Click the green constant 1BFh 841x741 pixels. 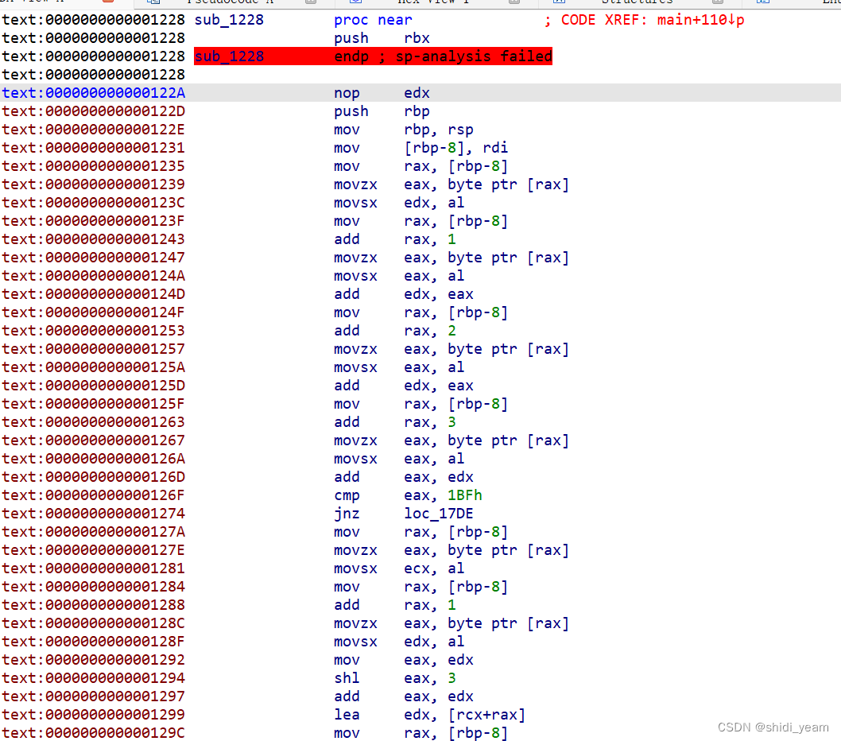pos(465,495)
